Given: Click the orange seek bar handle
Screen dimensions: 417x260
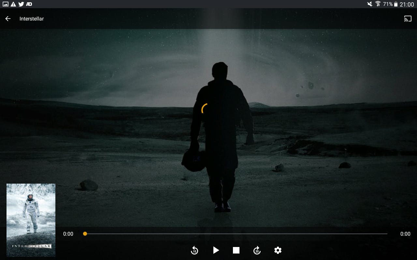Looking at the screenshot, I should click(85, 234).
